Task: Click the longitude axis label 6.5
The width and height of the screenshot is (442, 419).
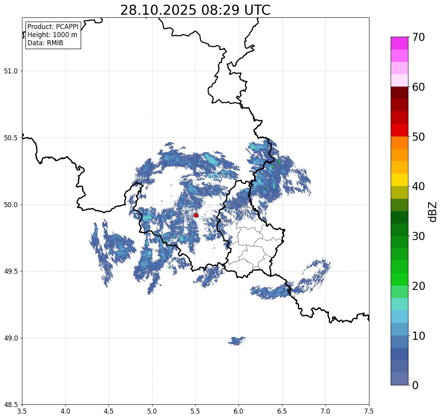Action: [282, 411]
